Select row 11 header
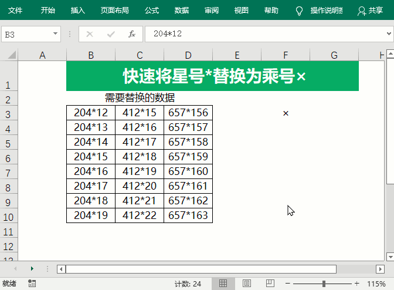Image resolution: width=394 pixels, height=290 pixels. pos(9,230)
